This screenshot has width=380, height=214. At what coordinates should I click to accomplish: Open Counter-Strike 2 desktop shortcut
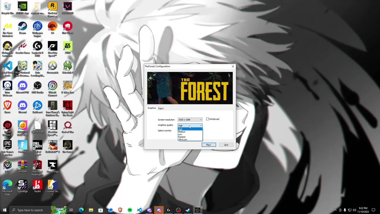click(x=53, y=188)
